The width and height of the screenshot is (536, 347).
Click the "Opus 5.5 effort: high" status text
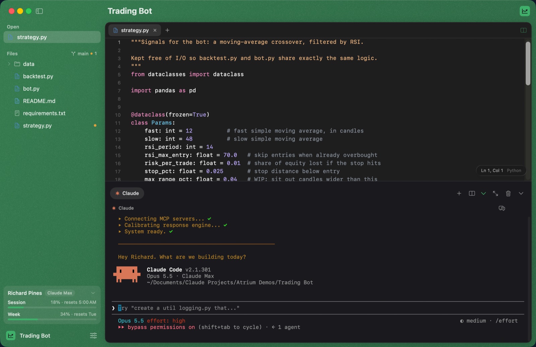[151, 321]
